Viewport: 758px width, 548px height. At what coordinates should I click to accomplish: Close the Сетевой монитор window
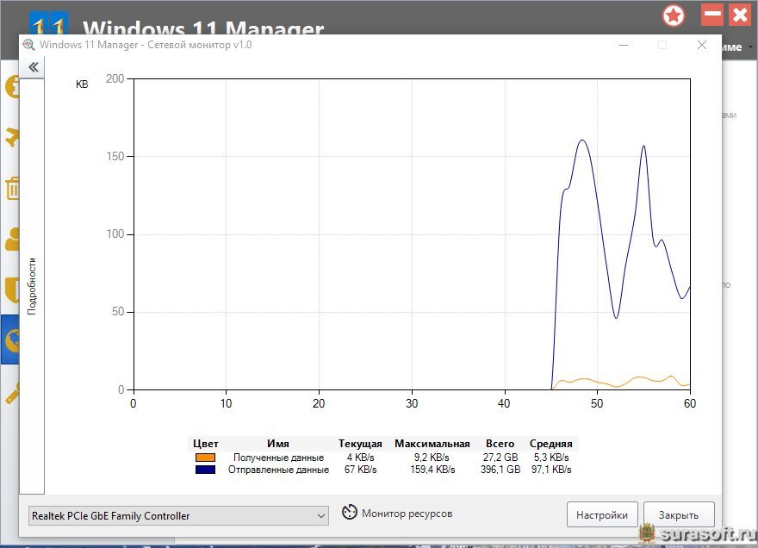point(702,45)
